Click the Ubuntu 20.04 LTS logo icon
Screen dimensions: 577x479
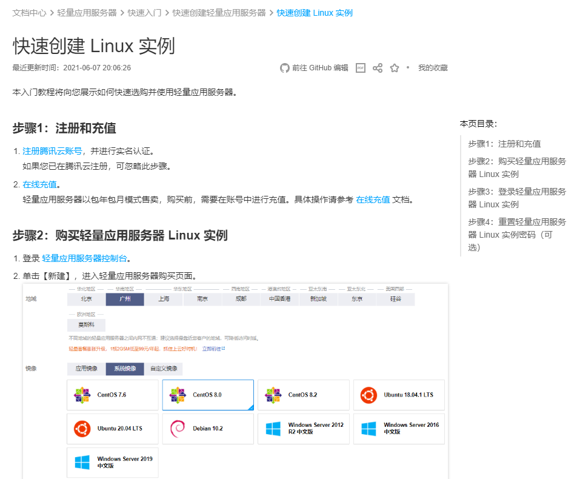pyautogui.click(x=82, y=429)
